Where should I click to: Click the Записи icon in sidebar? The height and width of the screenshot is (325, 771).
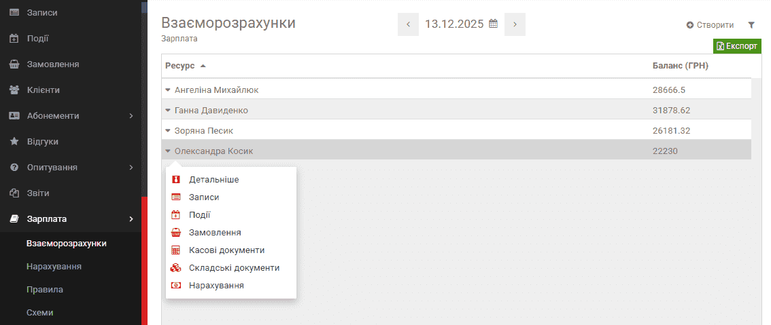[14, 13]
